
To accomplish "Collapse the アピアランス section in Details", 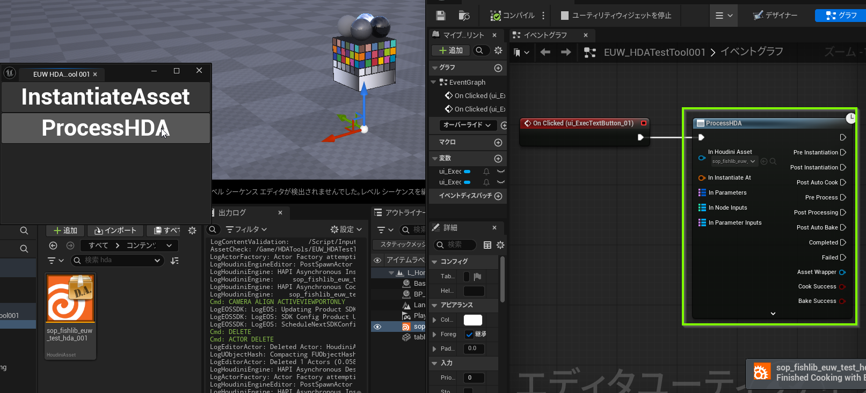I will tap(435, 305).
